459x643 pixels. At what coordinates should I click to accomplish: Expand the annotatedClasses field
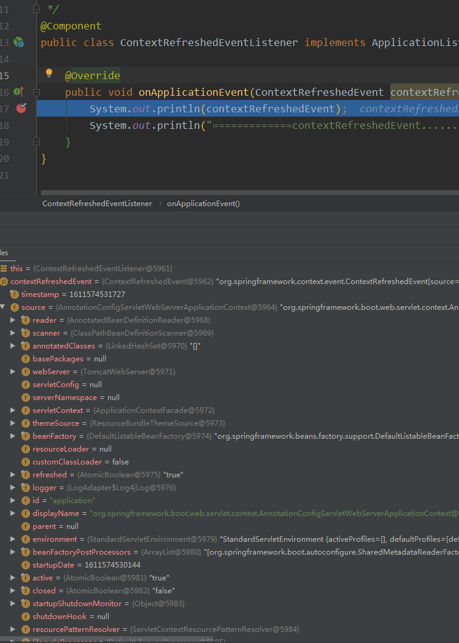pos(13,345)
